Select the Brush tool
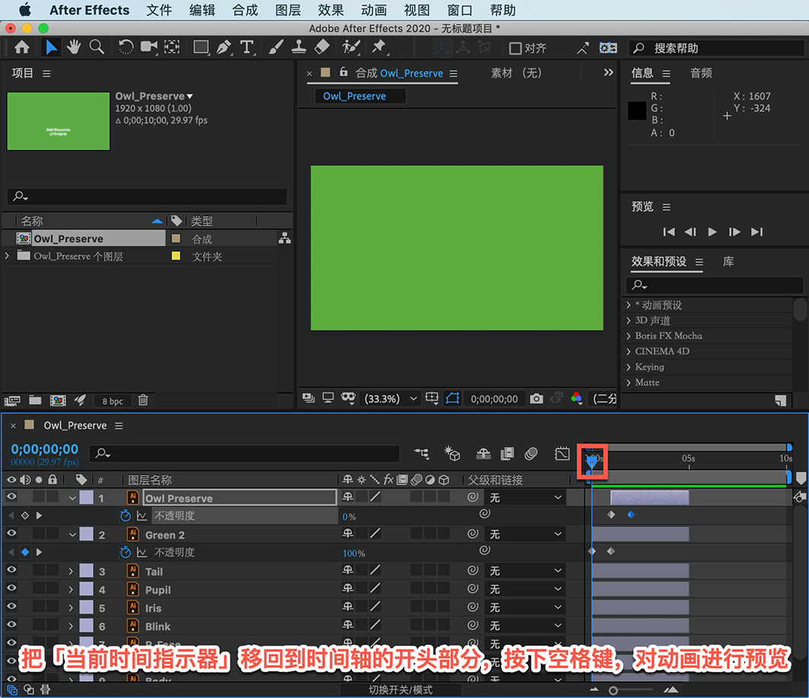 click(276, 47)
